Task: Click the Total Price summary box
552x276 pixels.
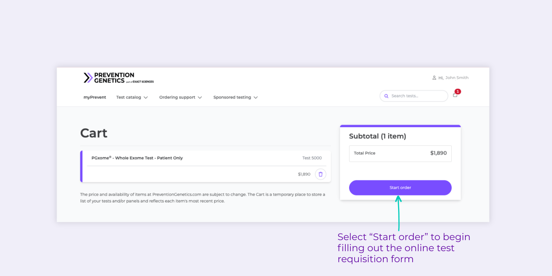Action: pos(400,154)
